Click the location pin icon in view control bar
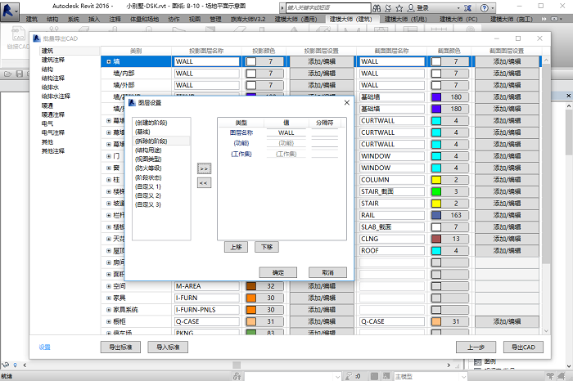The image size is (573, 381). click(15, 365)
